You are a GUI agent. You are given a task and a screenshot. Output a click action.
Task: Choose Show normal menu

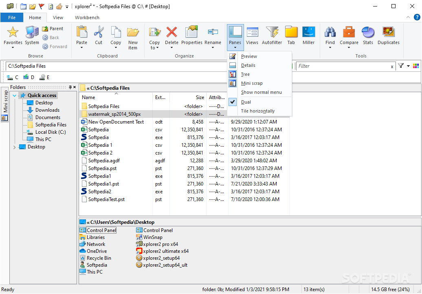(262, 92)
